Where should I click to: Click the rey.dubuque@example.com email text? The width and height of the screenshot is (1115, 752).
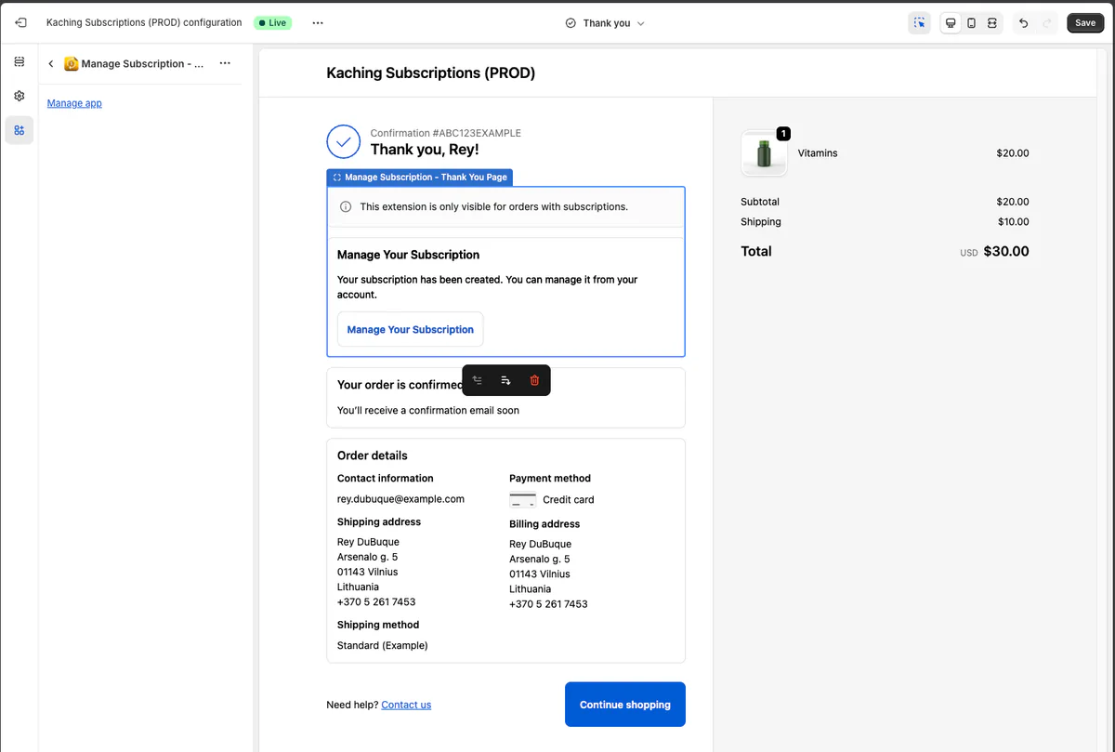400,499
